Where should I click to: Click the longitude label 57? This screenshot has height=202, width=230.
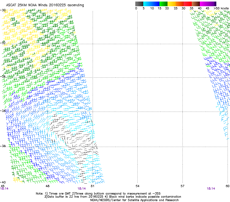pos(182,186)
